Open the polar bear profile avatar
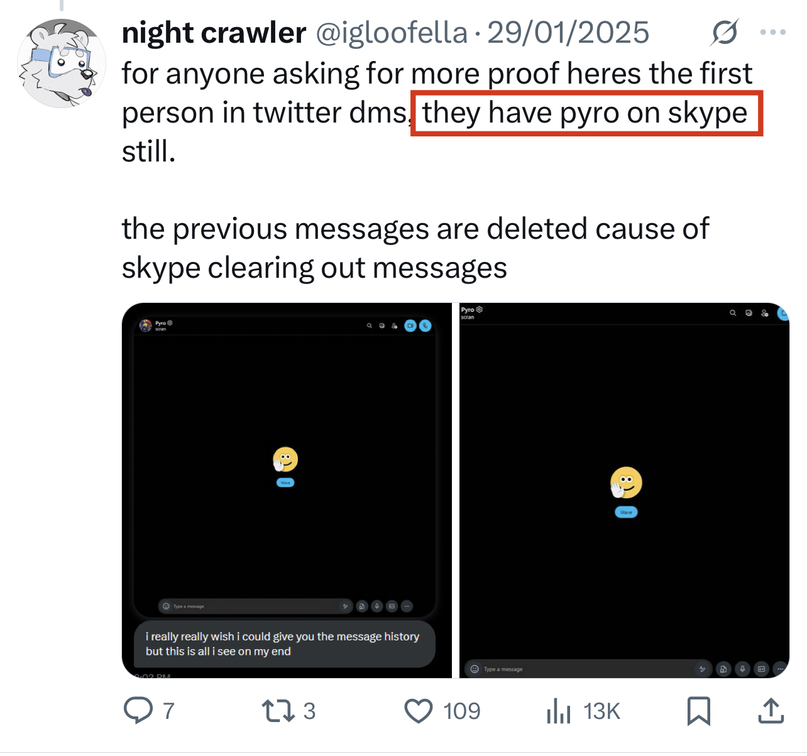This screenshot has width=807, height=756. tap(61, 63)
